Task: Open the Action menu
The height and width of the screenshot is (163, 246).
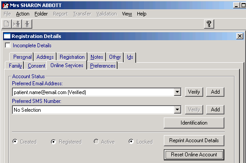Action: coord(23,14)
